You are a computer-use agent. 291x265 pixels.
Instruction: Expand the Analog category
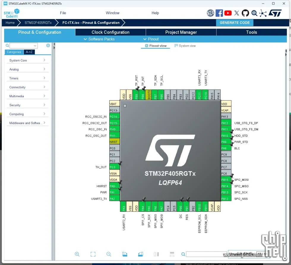pyautogui.click(x=27, y=69)
